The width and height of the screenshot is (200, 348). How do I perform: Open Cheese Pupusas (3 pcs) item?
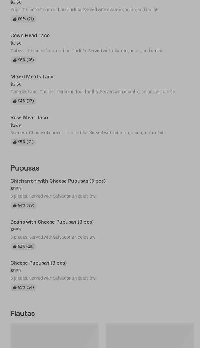coord(39,263)
